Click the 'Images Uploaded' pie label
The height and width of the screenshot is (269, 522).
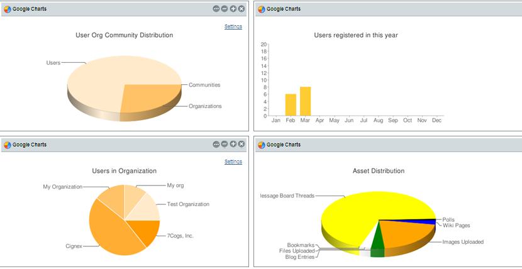pos(463,242)
